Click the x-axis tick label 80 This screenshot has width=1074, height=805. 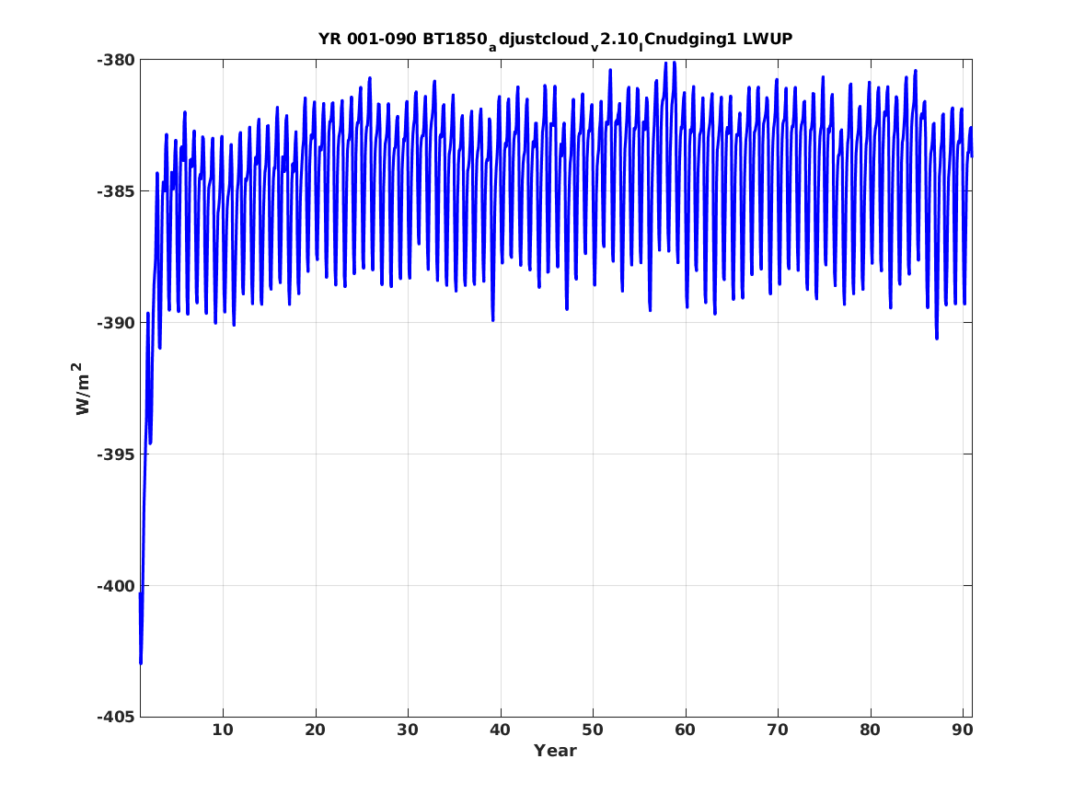tap(870, 730)
